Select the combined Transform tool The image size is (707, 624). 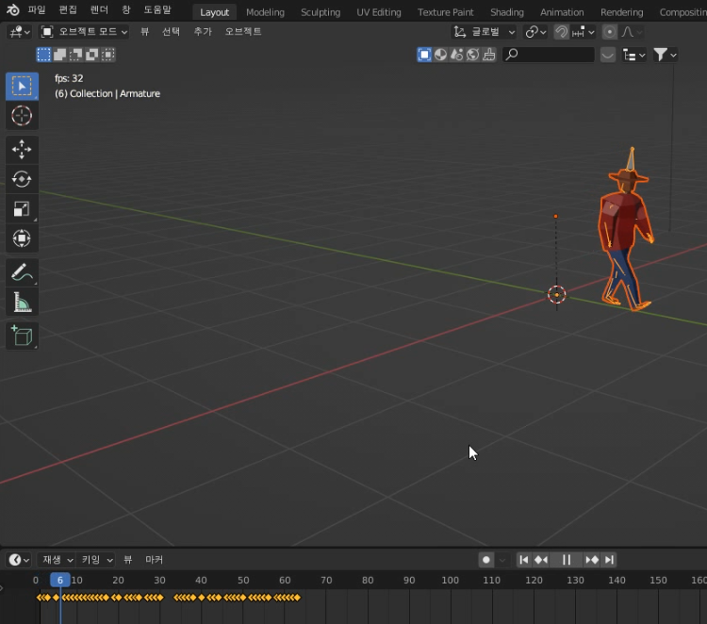[x=22, y=238]
